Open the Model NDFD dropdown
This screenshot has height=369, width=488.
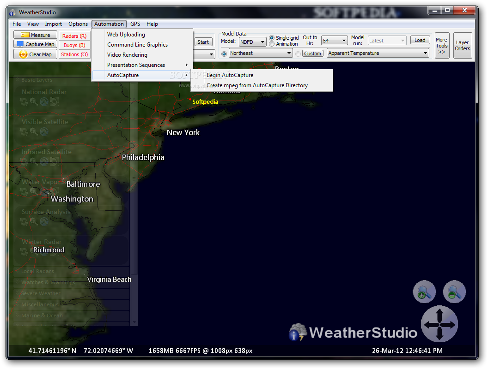point(252,42)
